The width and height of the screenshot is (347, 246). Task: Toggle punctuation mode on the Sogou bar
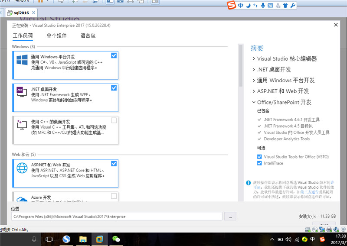click(x=255, y=5)
